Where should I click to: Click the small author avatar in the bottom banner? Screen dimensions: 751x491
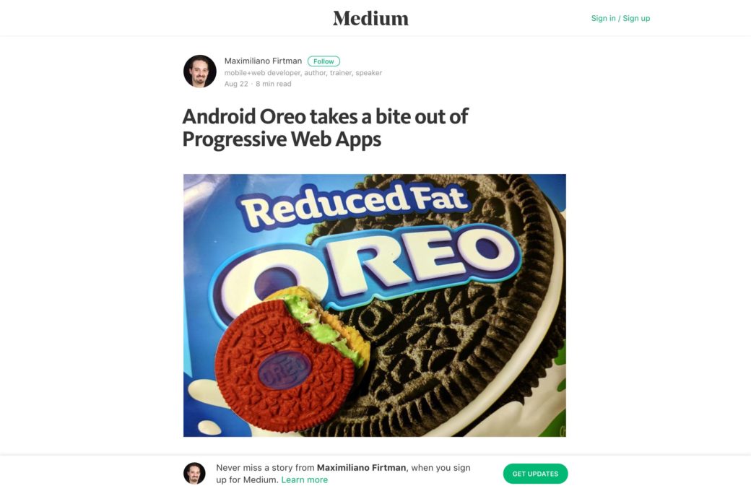click(194, 473)
